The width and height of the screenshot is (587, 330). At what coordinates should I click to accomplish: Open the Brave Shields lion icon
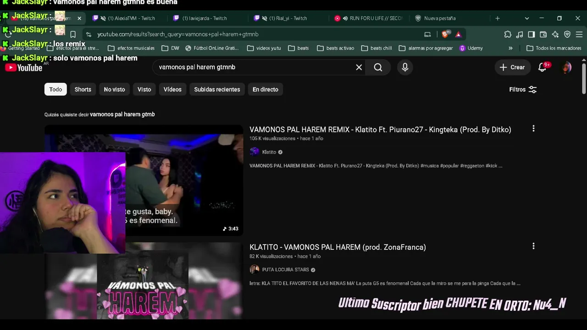tap(445, 34)
